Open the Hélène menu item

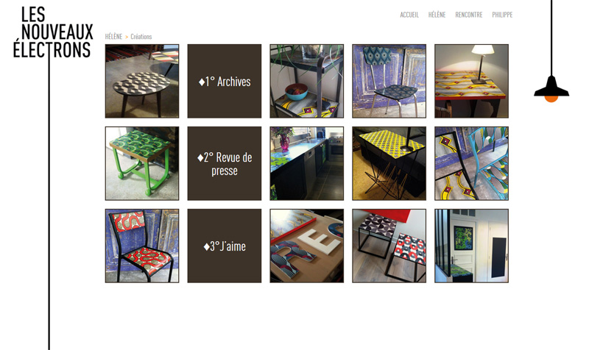[437, 15]
